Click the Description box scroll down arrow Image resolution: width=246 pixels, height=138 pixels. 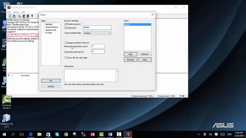pos(116,80)
